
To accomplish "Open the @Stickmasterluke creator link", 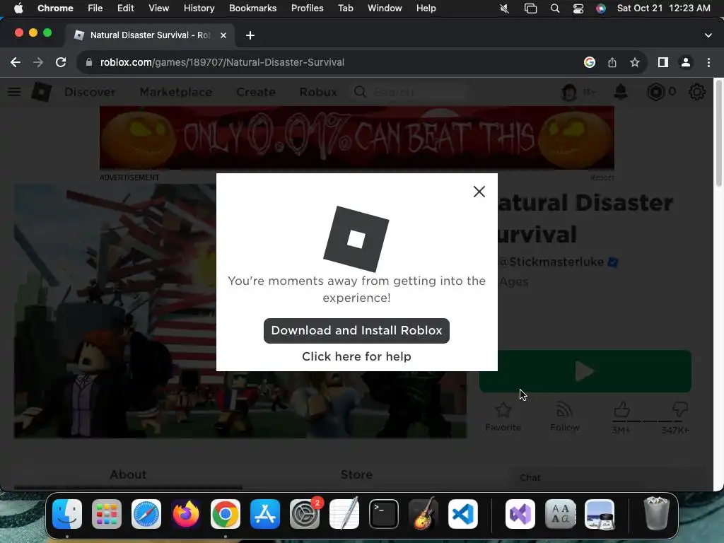I will point(551,262).
